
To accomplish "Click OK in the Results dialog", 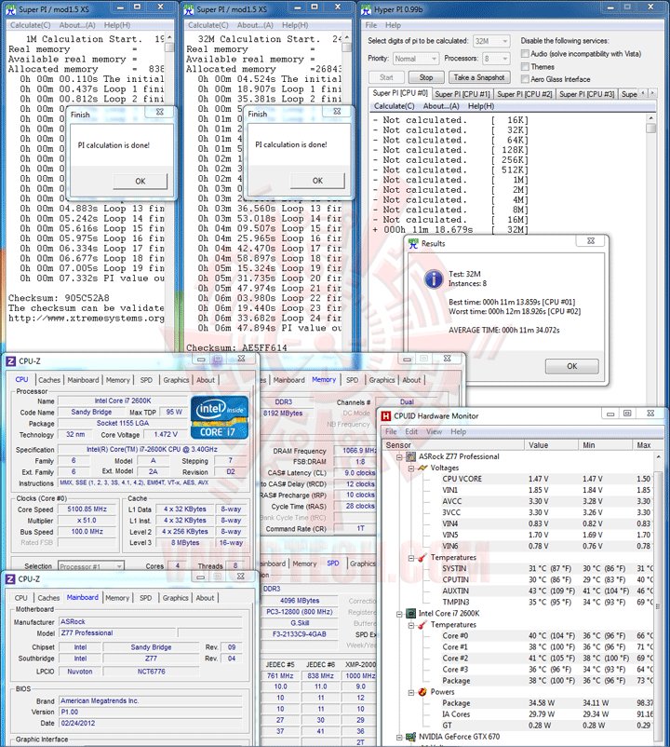I will click(572, 366).
